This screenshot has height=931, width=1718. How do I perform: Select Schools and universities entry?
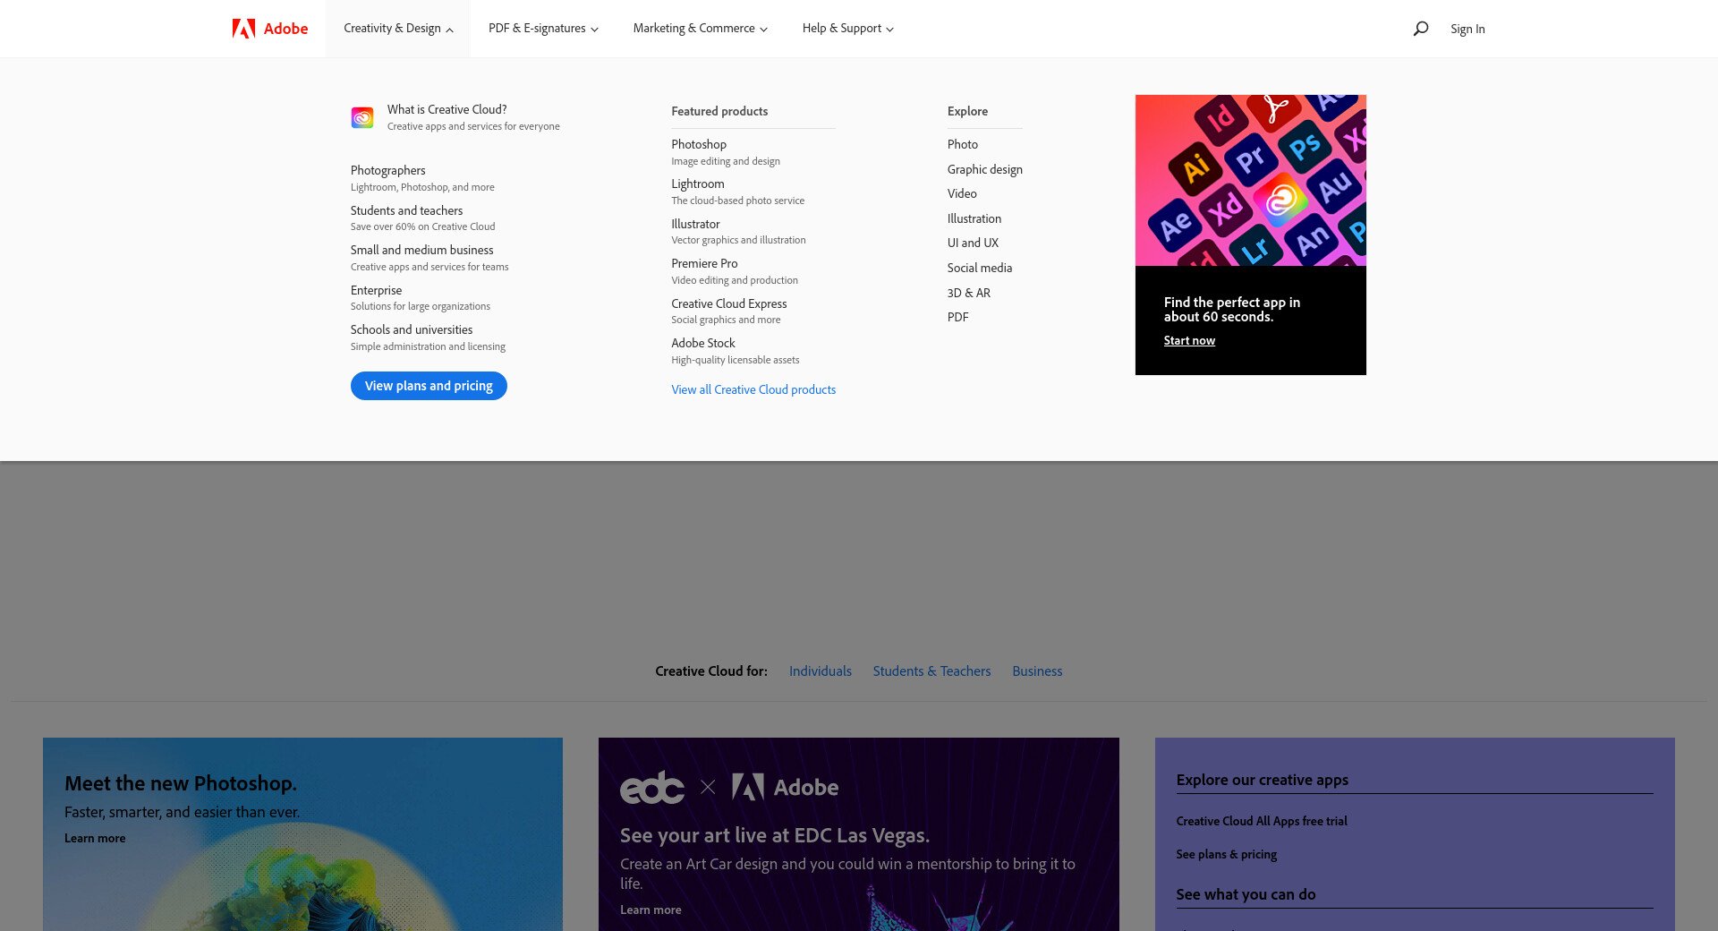tap(412, 329)
